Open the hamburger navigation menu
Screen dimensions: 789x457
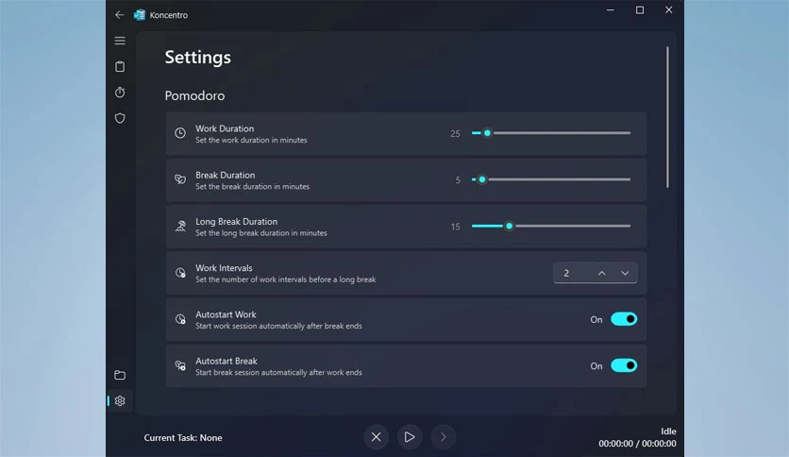tap(120, 41)
